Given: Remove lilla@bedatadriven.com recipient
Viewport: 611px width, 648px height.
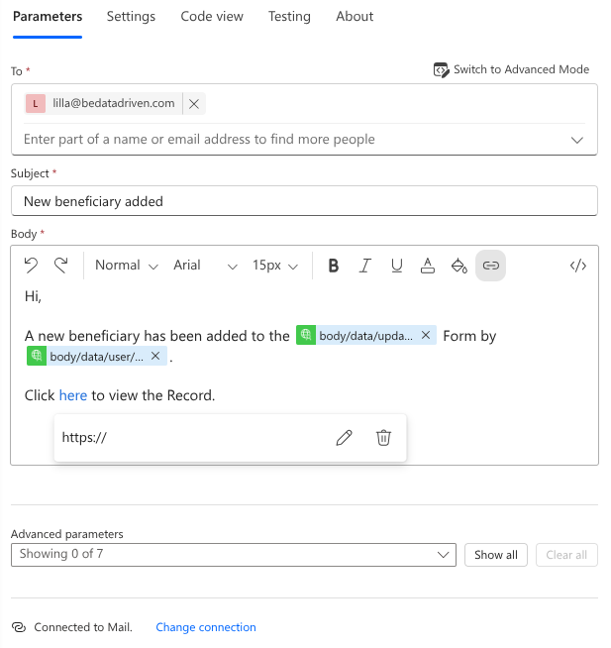Looking at the screenshot, I should point(194,104).
